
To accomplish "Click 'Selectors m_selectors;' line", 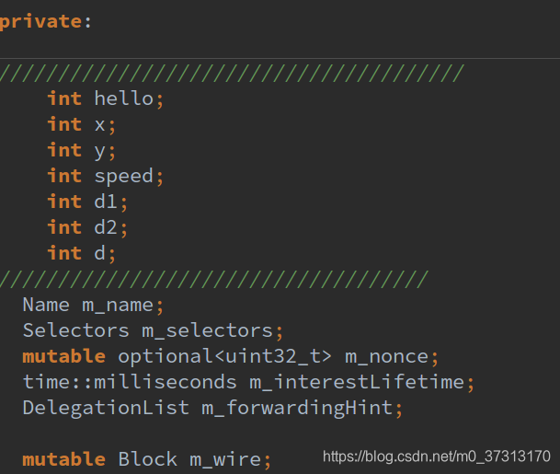I will tap(153, 330).
